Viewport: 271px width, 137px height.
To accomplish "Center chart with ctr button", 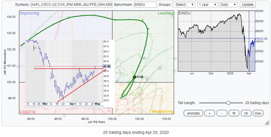I will 245,113.
